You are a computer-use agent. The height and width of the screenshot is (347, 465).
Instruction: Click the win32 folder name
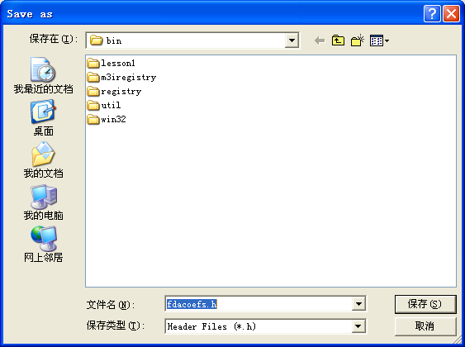coord(113,119)
